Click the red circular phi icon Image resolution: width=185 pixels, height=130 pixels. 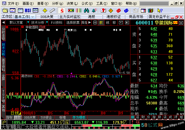pos(118,11)
